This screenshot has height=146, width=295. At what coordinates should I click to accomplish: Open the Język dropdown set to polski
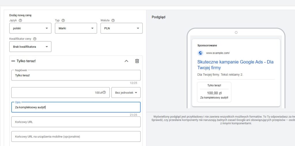pyautogui.click(x=30, y=28)
